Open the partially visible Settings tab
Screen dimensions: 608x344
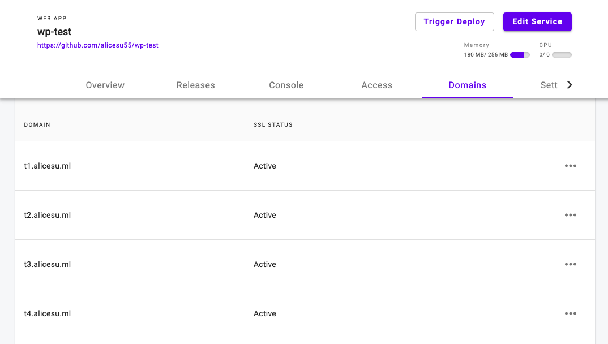(549, 85)
